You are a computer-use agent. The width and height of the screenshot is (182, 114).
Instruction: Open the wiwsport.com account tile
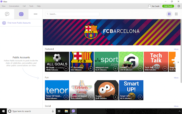106,62
